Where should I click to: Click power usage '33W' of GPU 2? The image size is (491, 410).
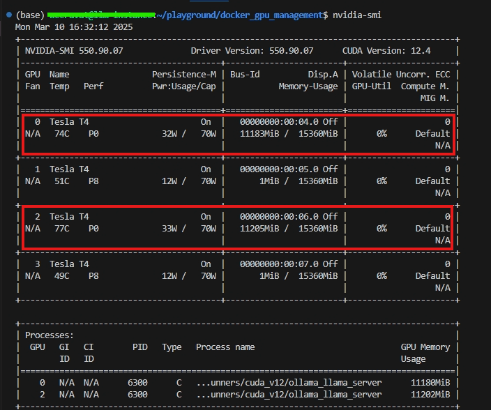(169, 229)
